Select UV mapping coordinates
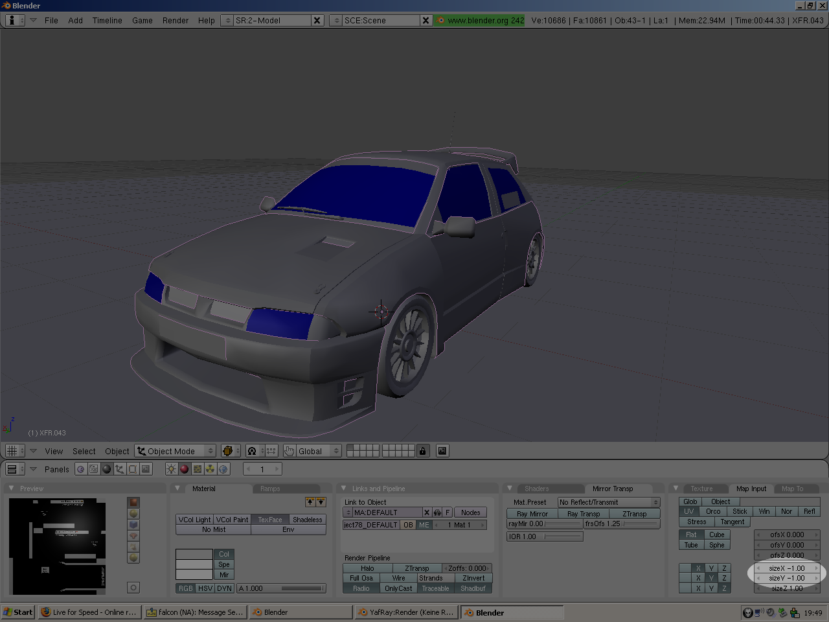Screen dimensions: 829x622 (x=689, y=511)
